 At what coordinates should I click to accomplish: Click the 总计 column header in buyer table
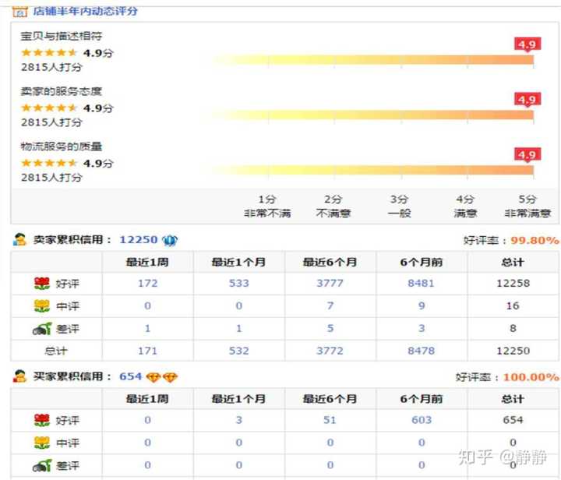click(x=513, y=399)
